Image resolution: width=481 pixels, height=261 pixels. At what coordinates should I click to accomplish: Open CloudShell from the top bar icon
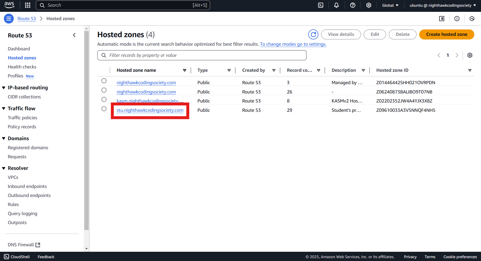coord(321,5)
